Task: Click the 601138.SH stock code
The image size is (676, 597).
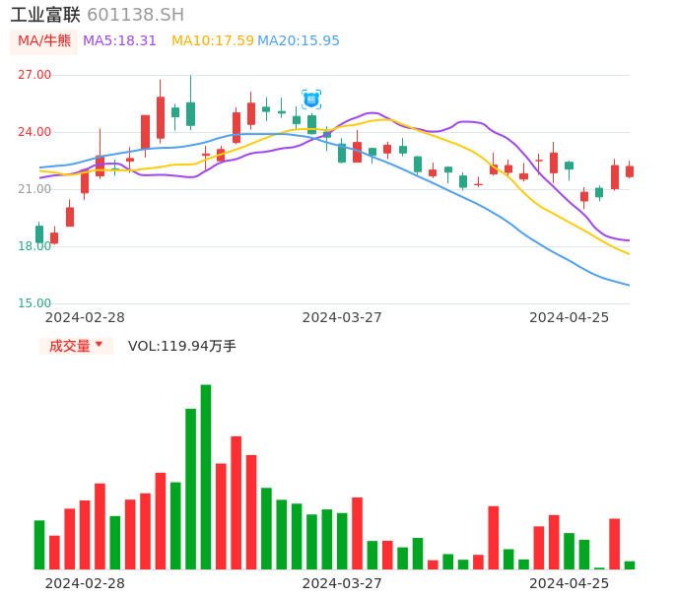Action: (135, 15)
